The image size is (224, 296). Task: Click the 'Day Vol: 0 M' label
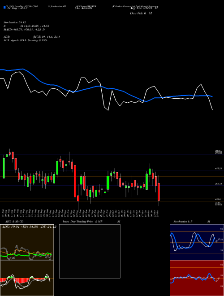click(141, 13)
